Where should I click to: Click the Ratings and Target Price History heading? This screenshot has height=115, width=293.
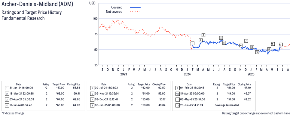pyautogui.click(x=32, y=13)
